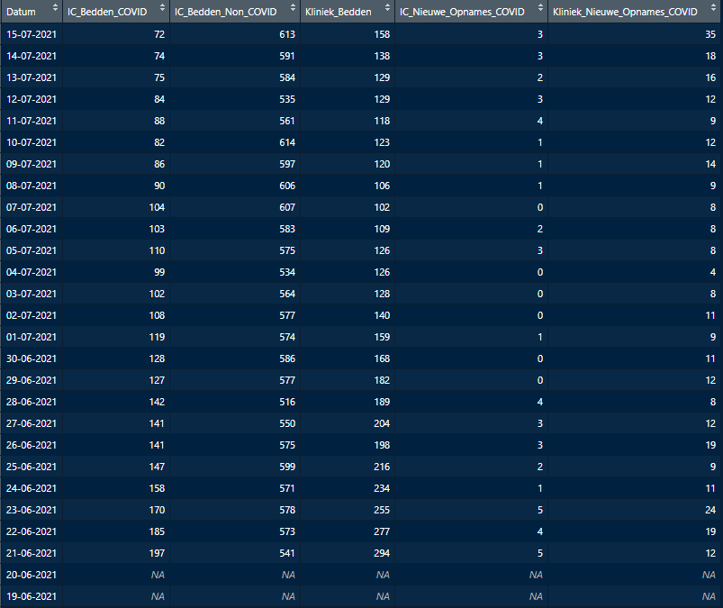This screenshot has height=608, width=723.
Task: Sort by Kliniek_Nieuwe_Opnames_COVID column arrows
Action: (x=713, y=8)
